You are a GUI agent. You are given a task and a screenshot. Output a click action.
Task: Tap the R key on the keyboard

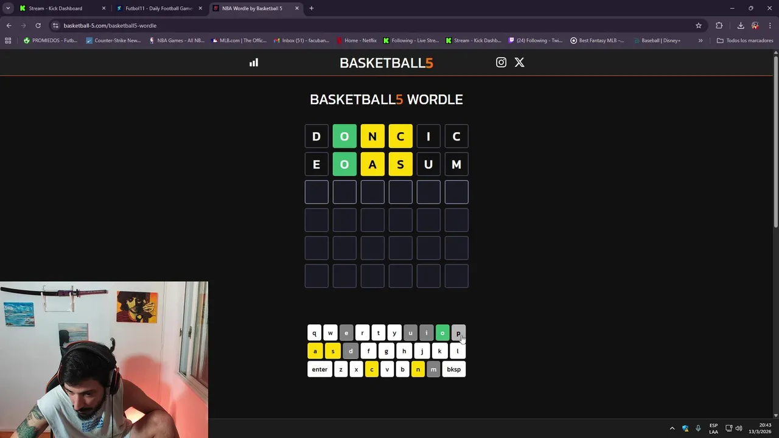coord(362,333)
